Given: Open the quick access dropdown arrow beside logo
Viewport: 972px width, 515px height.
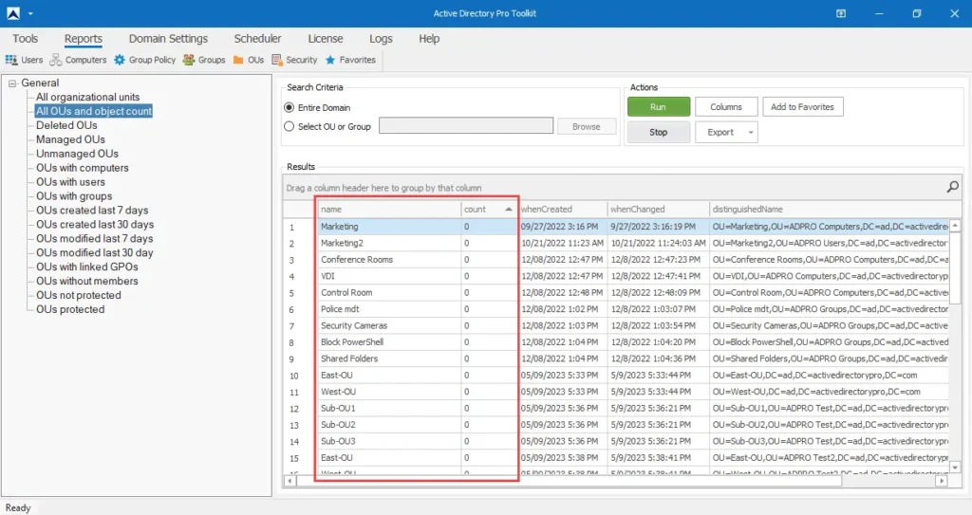Looking at the screenshot, I should tap(30, 13).
